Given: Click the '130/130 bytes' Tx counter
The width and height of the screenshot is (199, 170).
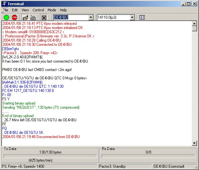Looking at the screenshot, I should pyautogui.click(x=50, y=152).
